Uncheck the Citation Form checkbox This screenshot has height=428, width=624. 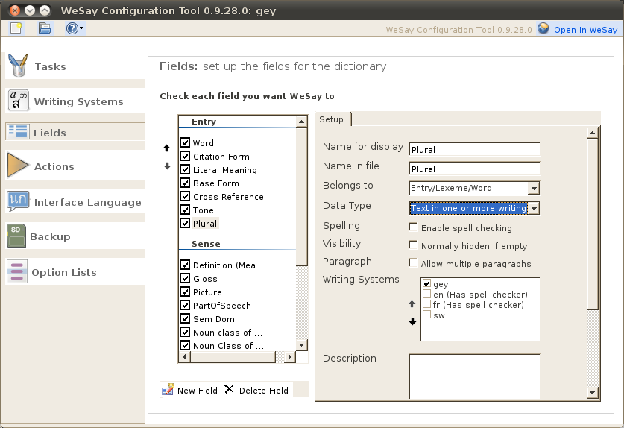[x=185, y=156]
